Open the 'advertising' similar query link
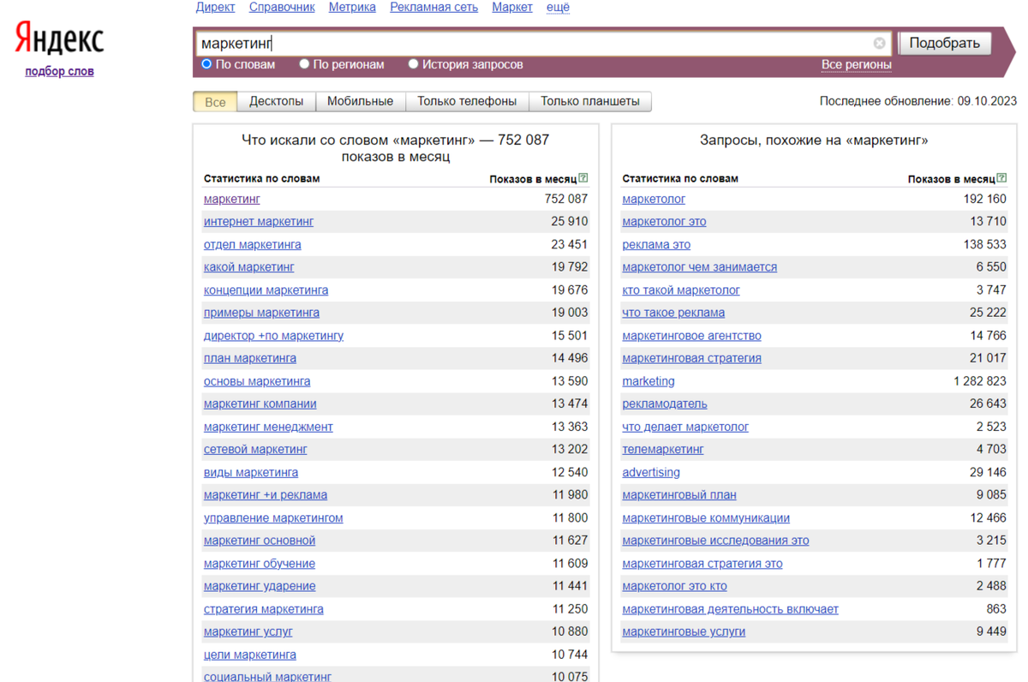 [651, 472]
